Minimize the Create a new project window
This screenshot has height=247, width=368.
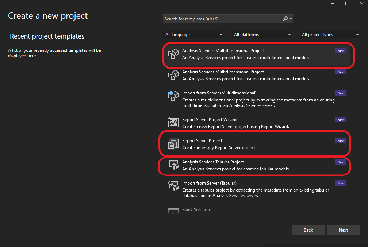[332, 4]
